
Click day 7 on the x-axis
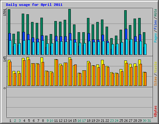point(38,121)
